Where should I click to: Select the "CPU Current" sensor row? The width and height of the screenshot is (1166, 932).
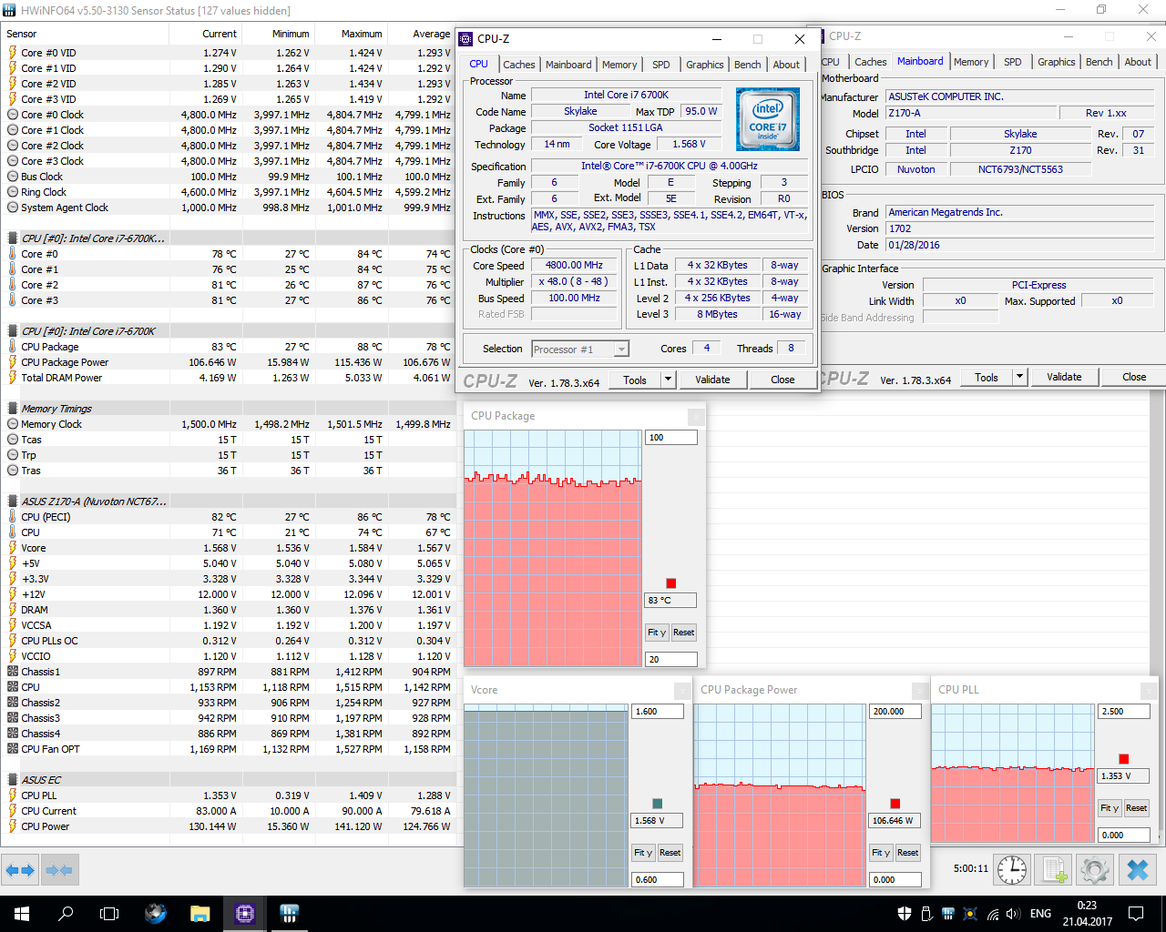click(228, 811)
